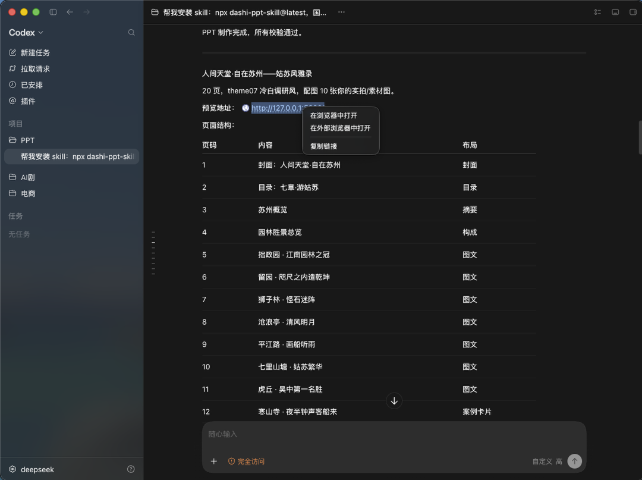Jump to bottom with the down-arrow button

(394, 401)
